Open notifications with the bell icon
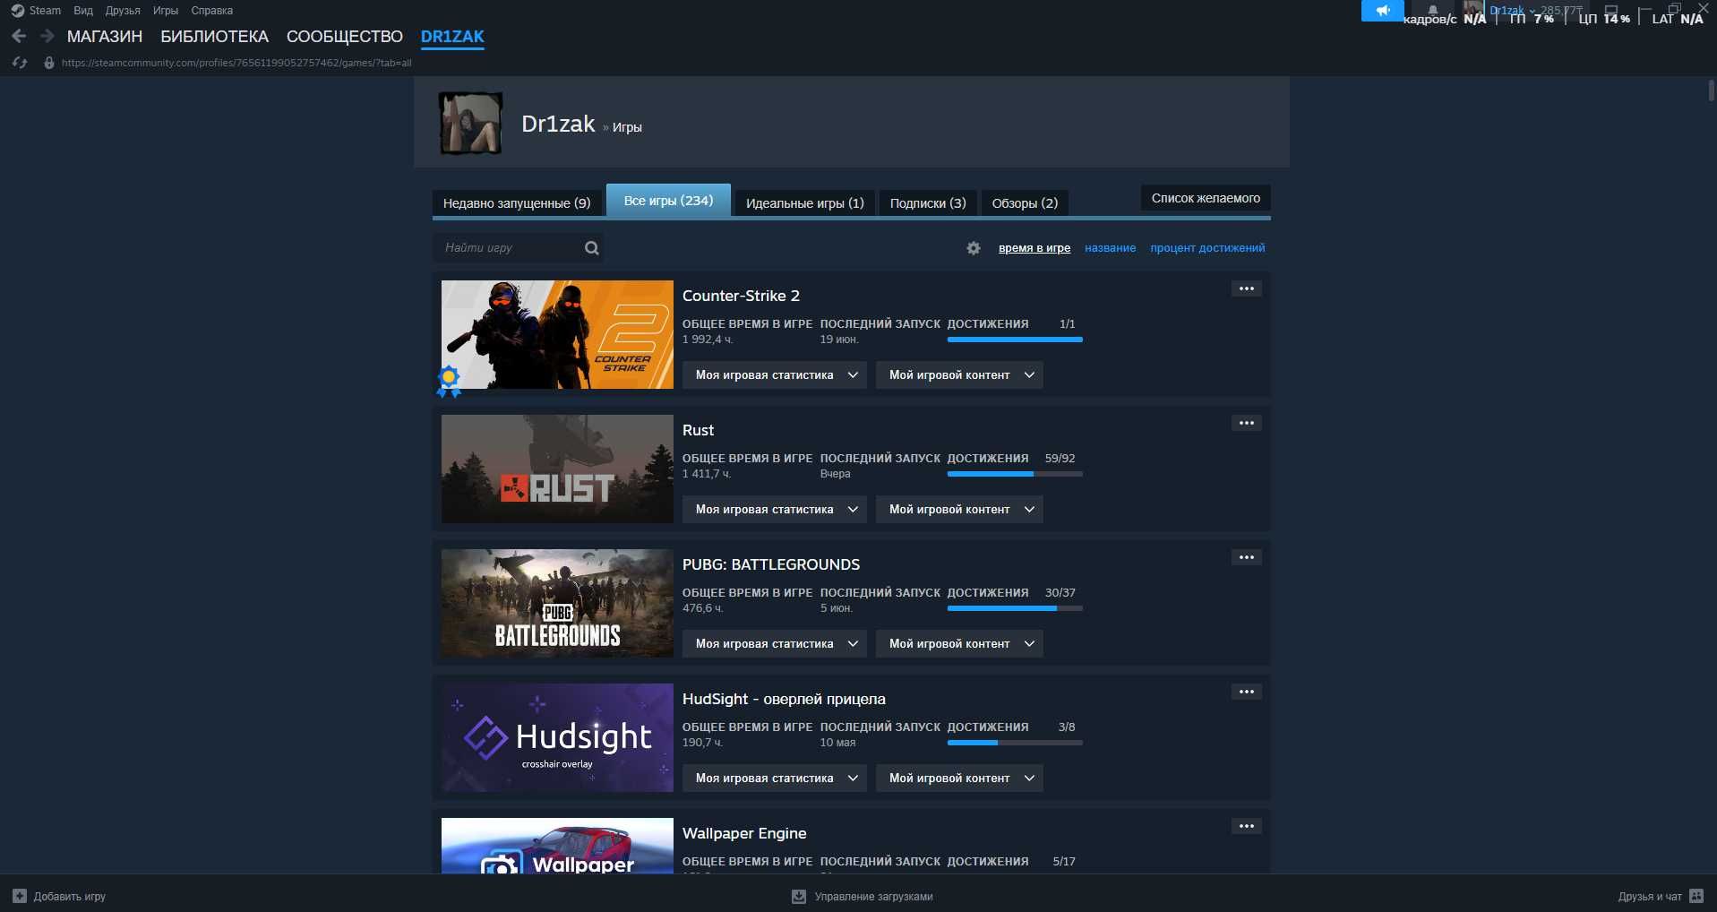Screen dimensions: 1717x912 click(x=1432, y=11)
